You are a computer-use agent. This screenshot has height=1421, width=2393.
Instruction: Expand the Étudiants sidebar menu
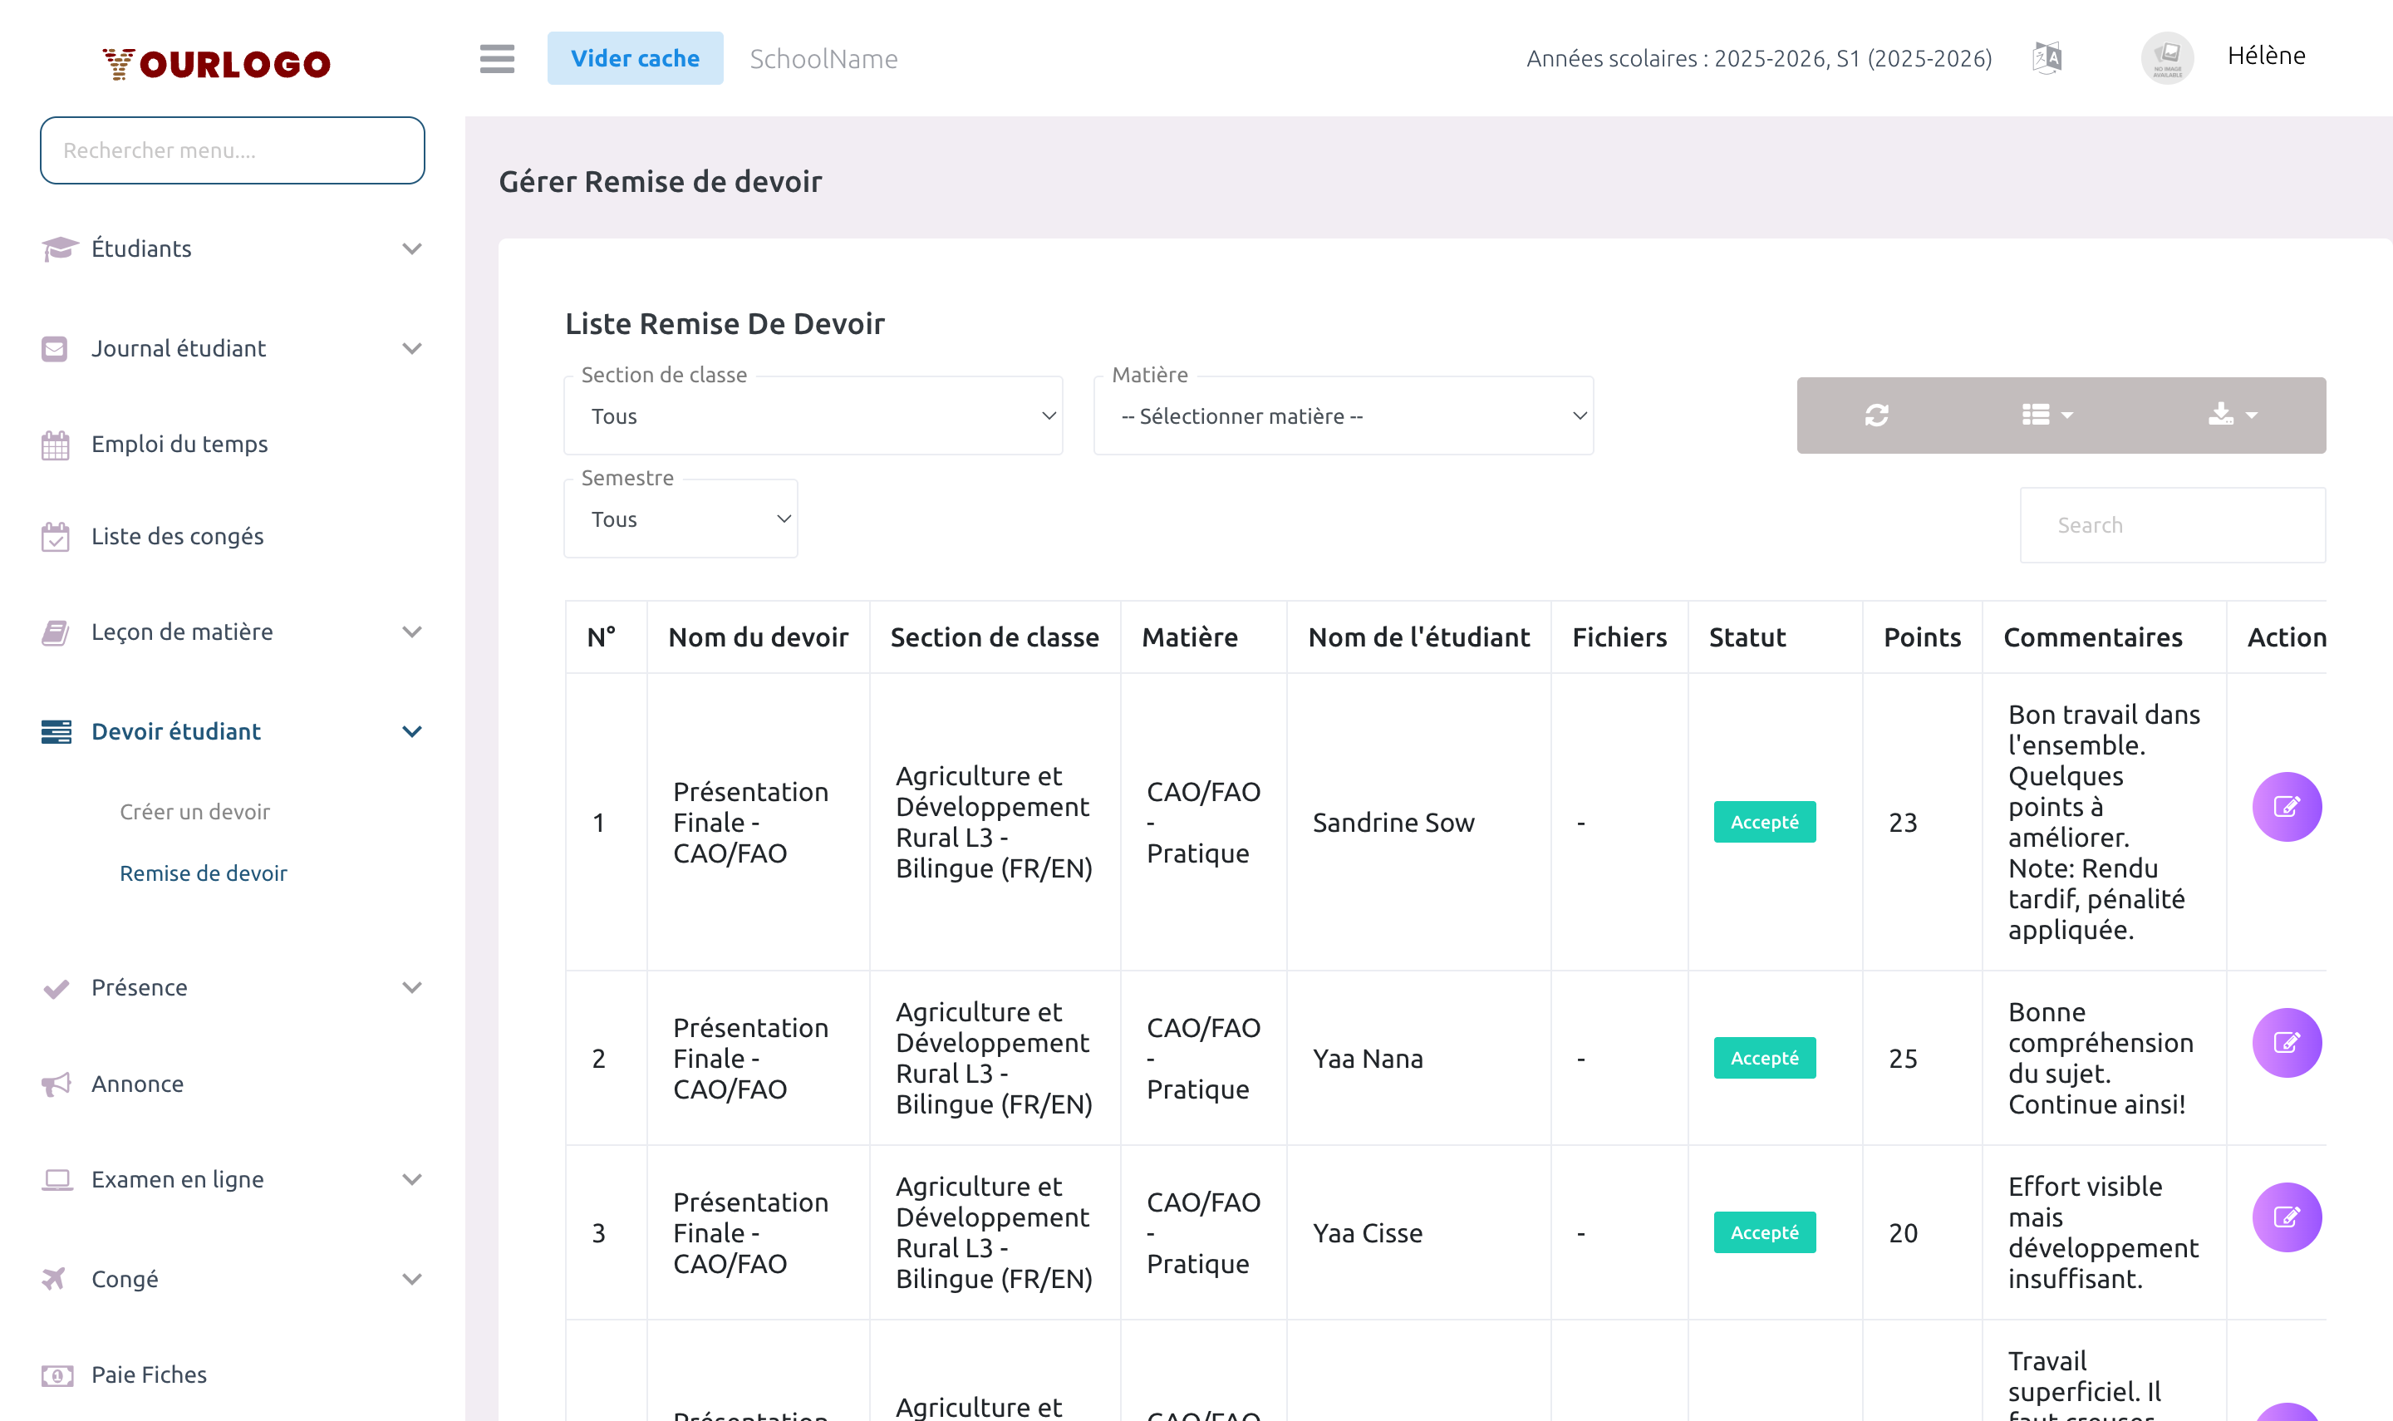[x=229, y=249]
